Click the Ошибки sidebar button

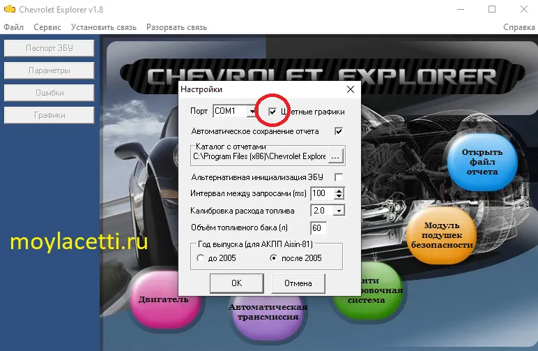point(49,93)
